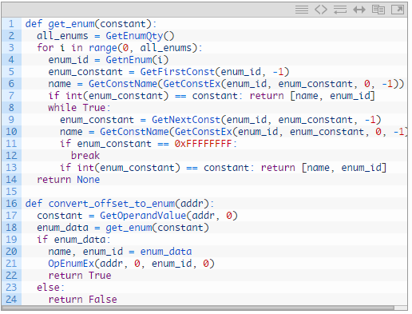
Task: Click 'GetEnumQty()' on line 2
Action: tap(140, 36)
